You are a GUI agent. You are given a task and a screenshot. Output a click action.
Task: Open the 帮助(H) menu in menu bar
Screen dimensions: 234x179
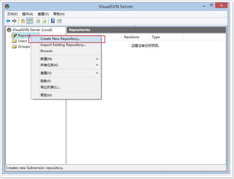coord(59,14)
